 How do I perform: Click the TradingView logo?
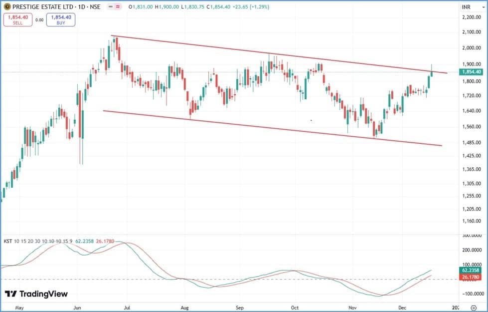[x=36, y=294]
